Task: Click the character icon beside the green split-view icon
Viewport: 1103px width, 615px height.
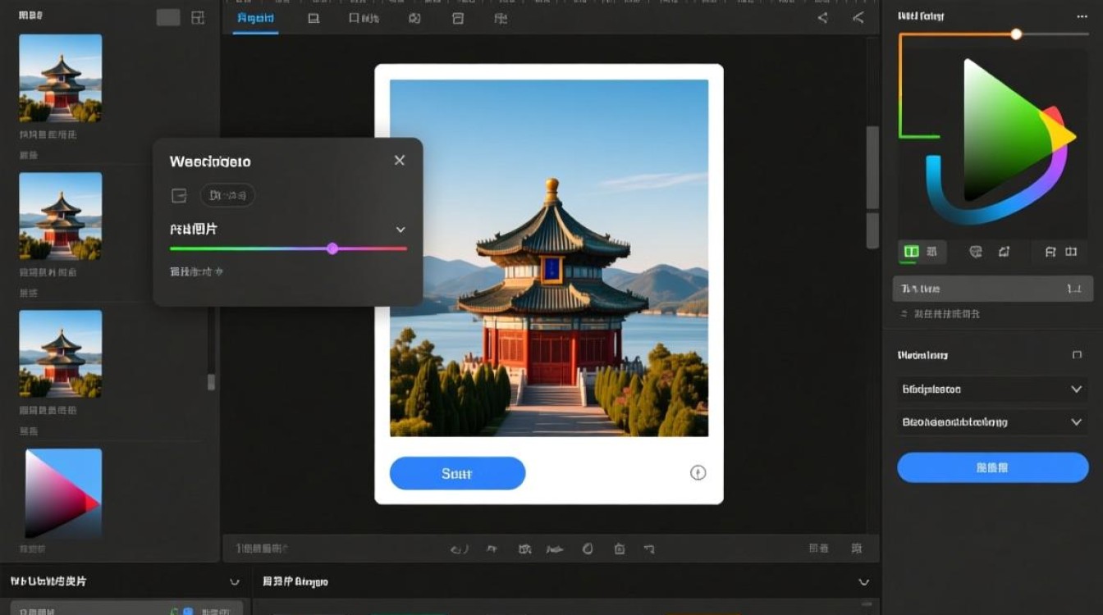Action: pyautogui.click(x=932, y=252)
